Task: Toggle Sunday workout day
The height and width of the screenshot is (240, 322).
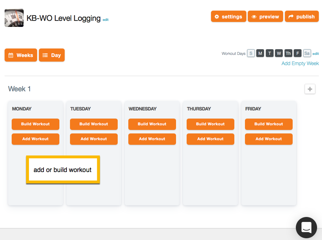Action: point(251,53)
